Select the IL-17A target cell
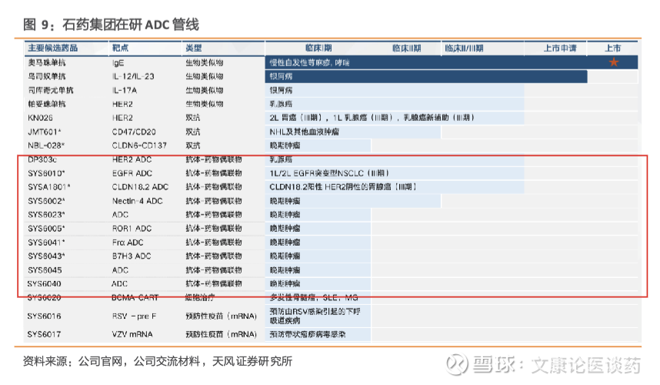Screen dimensions: 660x385 pos(124,90)
